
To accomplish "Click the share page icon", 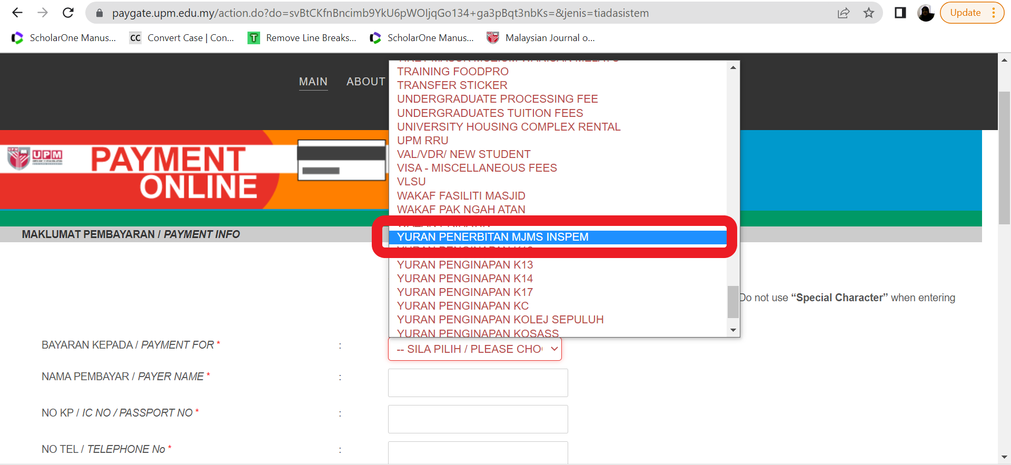I will pyautogui.click(x=844, y=13).
